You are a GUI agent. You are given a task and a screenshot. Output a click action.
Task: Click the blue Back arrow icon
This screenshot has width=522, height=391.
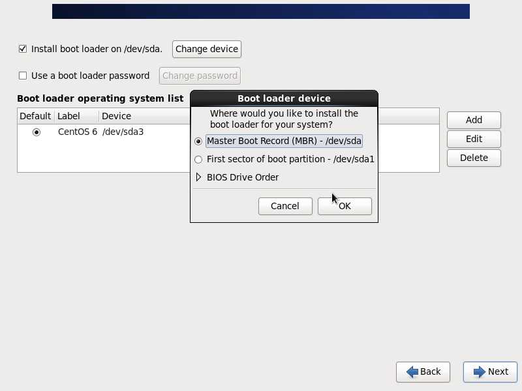412,371
